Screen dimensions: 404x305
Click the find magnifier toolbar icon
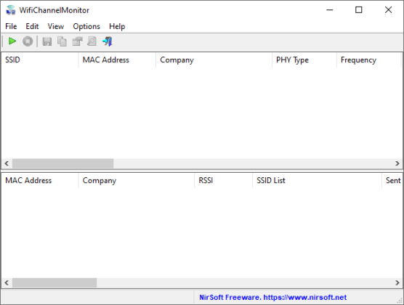pos(92,41)
